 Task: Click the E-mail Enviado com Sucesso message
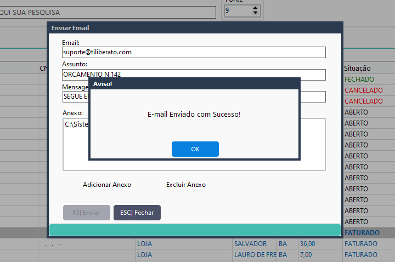194,114
